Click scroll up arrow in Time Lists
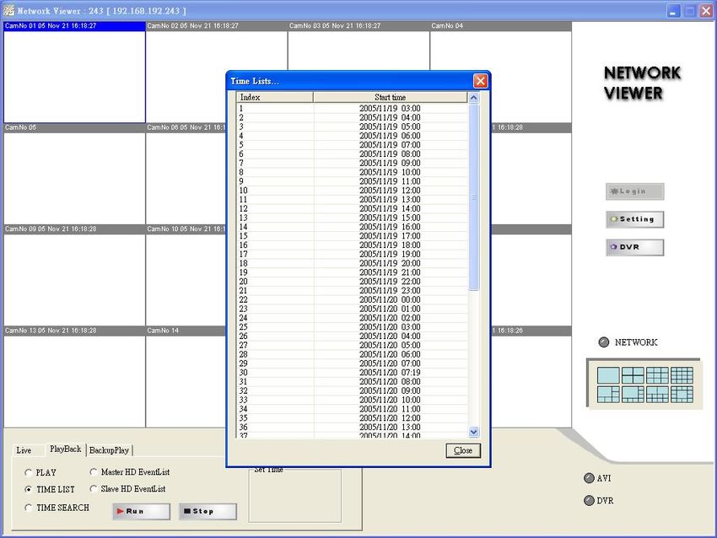 pyautogui.click(x=473, y=98)
